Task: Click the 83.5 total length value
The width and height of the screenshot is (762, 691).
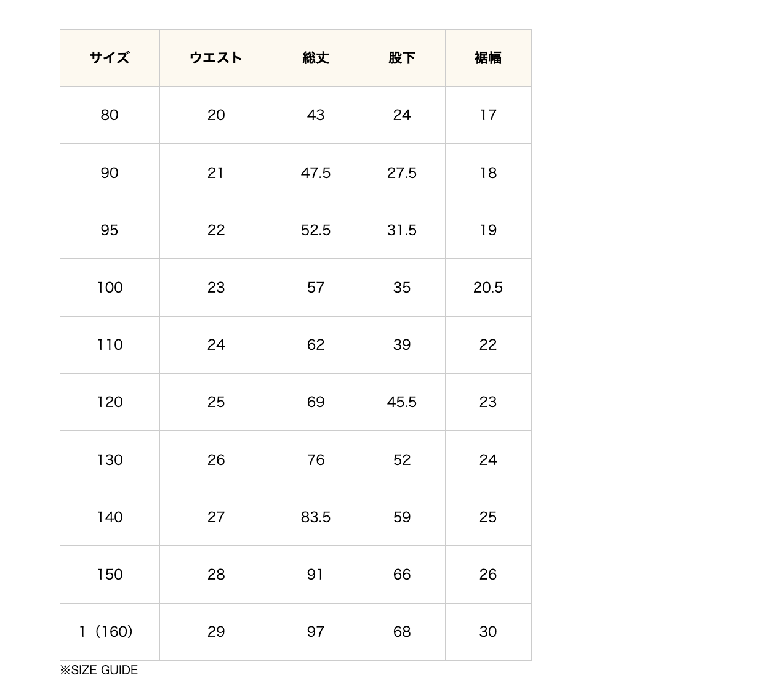Action: point(316,517)
